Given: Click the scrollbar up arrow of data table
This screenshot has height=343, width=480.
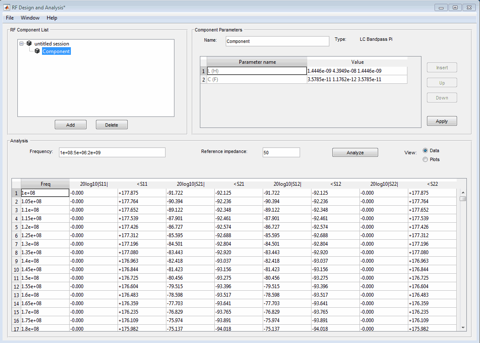Looking at the screenshot, I should (463, 193).
